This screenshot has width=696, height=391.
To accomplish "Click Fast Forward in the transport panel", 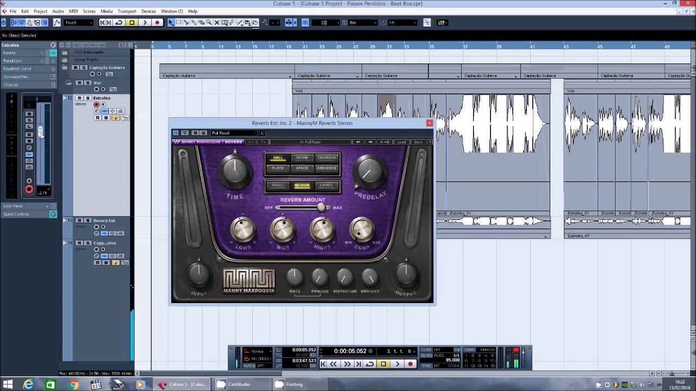I will (x=347, y=364).
